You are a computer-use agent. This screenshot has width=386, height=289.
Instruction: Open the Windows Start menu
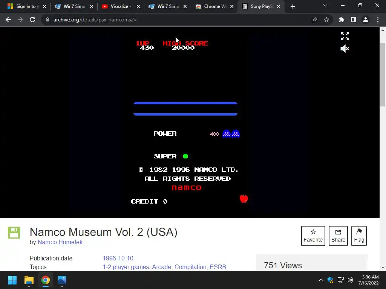tap(12, 280)
